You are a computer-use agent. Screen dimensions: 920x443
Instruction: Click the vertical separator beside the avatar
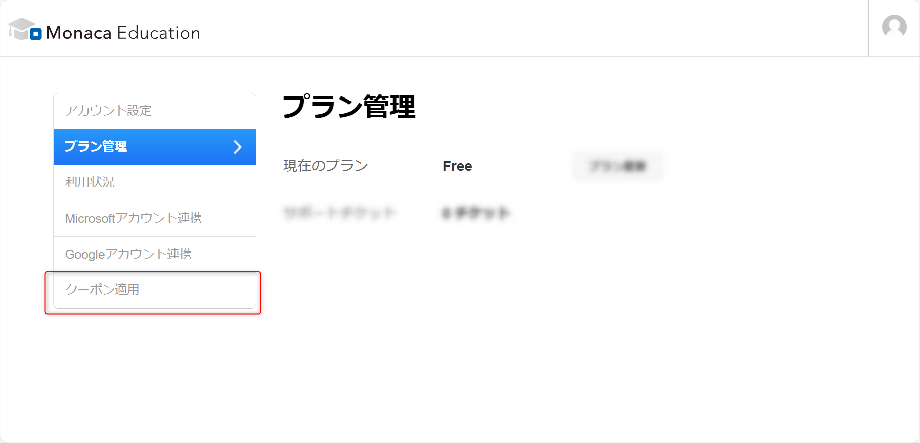pos(868,28)
